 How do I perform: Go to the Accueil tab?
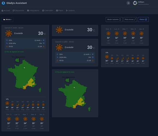click(x=6, y=11)
